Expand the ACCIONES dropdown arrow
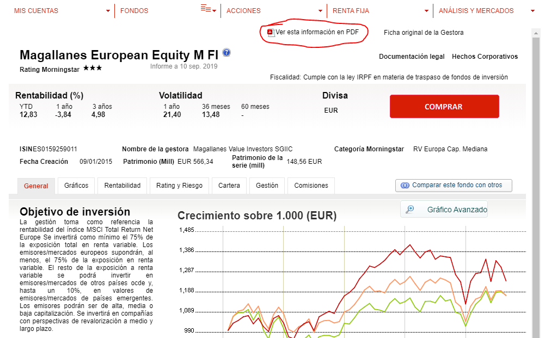545x338 pixels. [x=321, y=11]
